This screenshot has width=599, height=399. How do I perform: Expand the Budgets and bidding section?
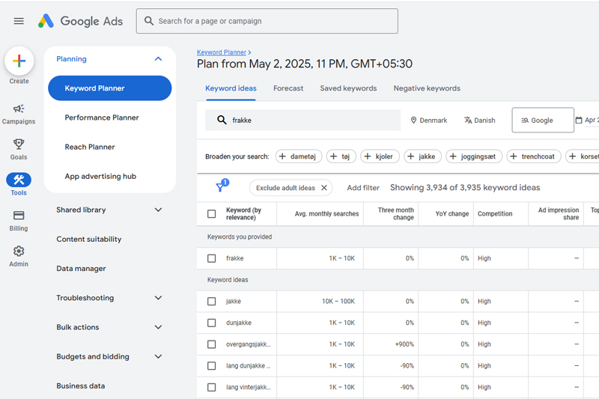158,356
